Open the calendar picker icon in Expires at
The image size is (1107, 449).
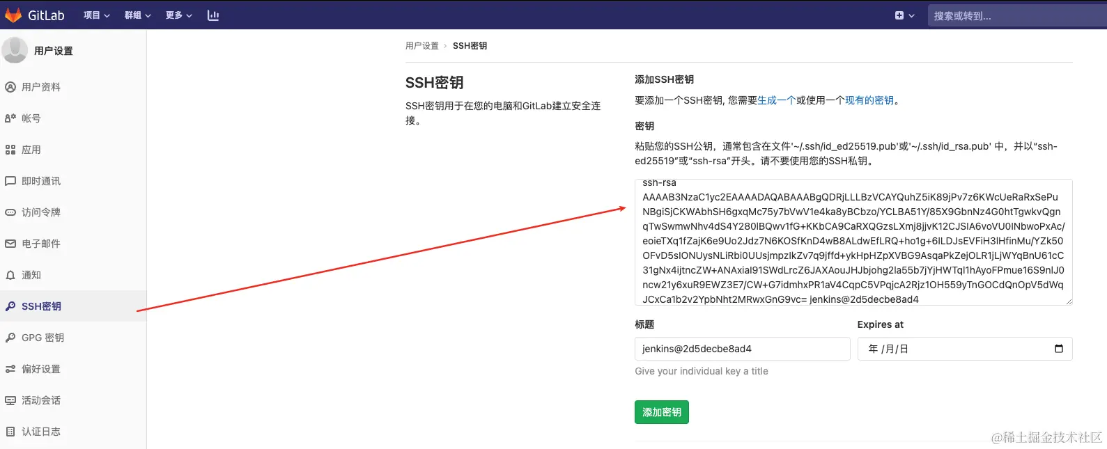(1059, 349)
